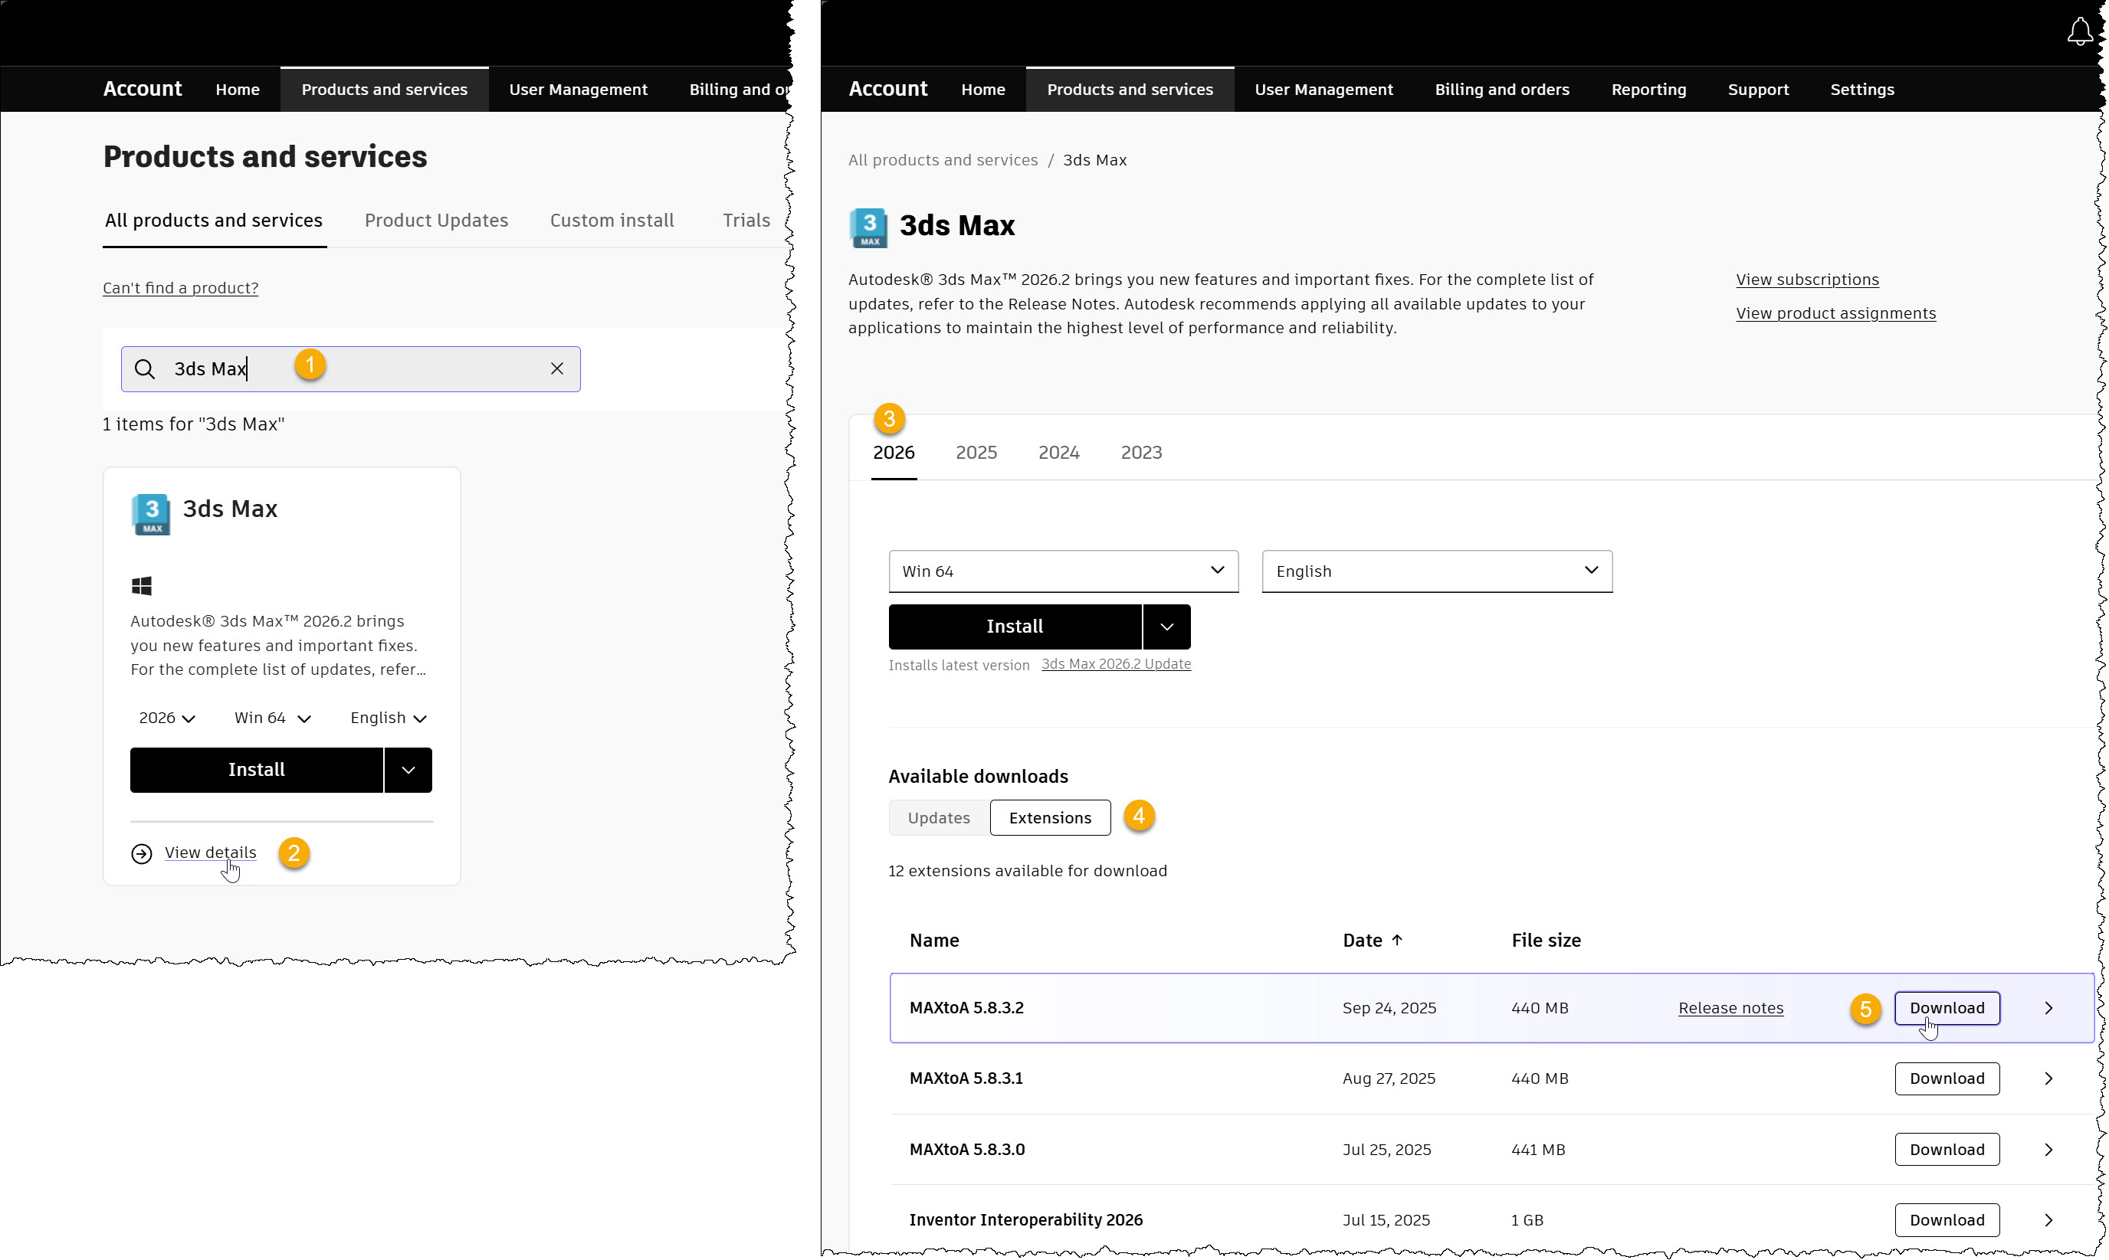Expand Install options arrow on the product card
This screenshot has height=1260, width=2109.
[408, 770]
